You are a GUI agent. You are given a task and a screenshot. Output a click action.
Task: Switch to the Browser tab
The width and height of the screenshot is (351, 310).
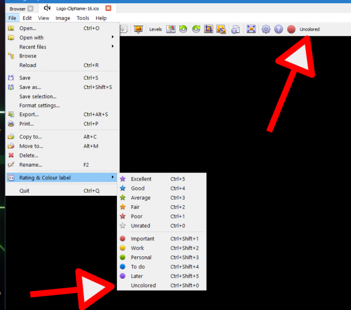(x=18, y=9)
